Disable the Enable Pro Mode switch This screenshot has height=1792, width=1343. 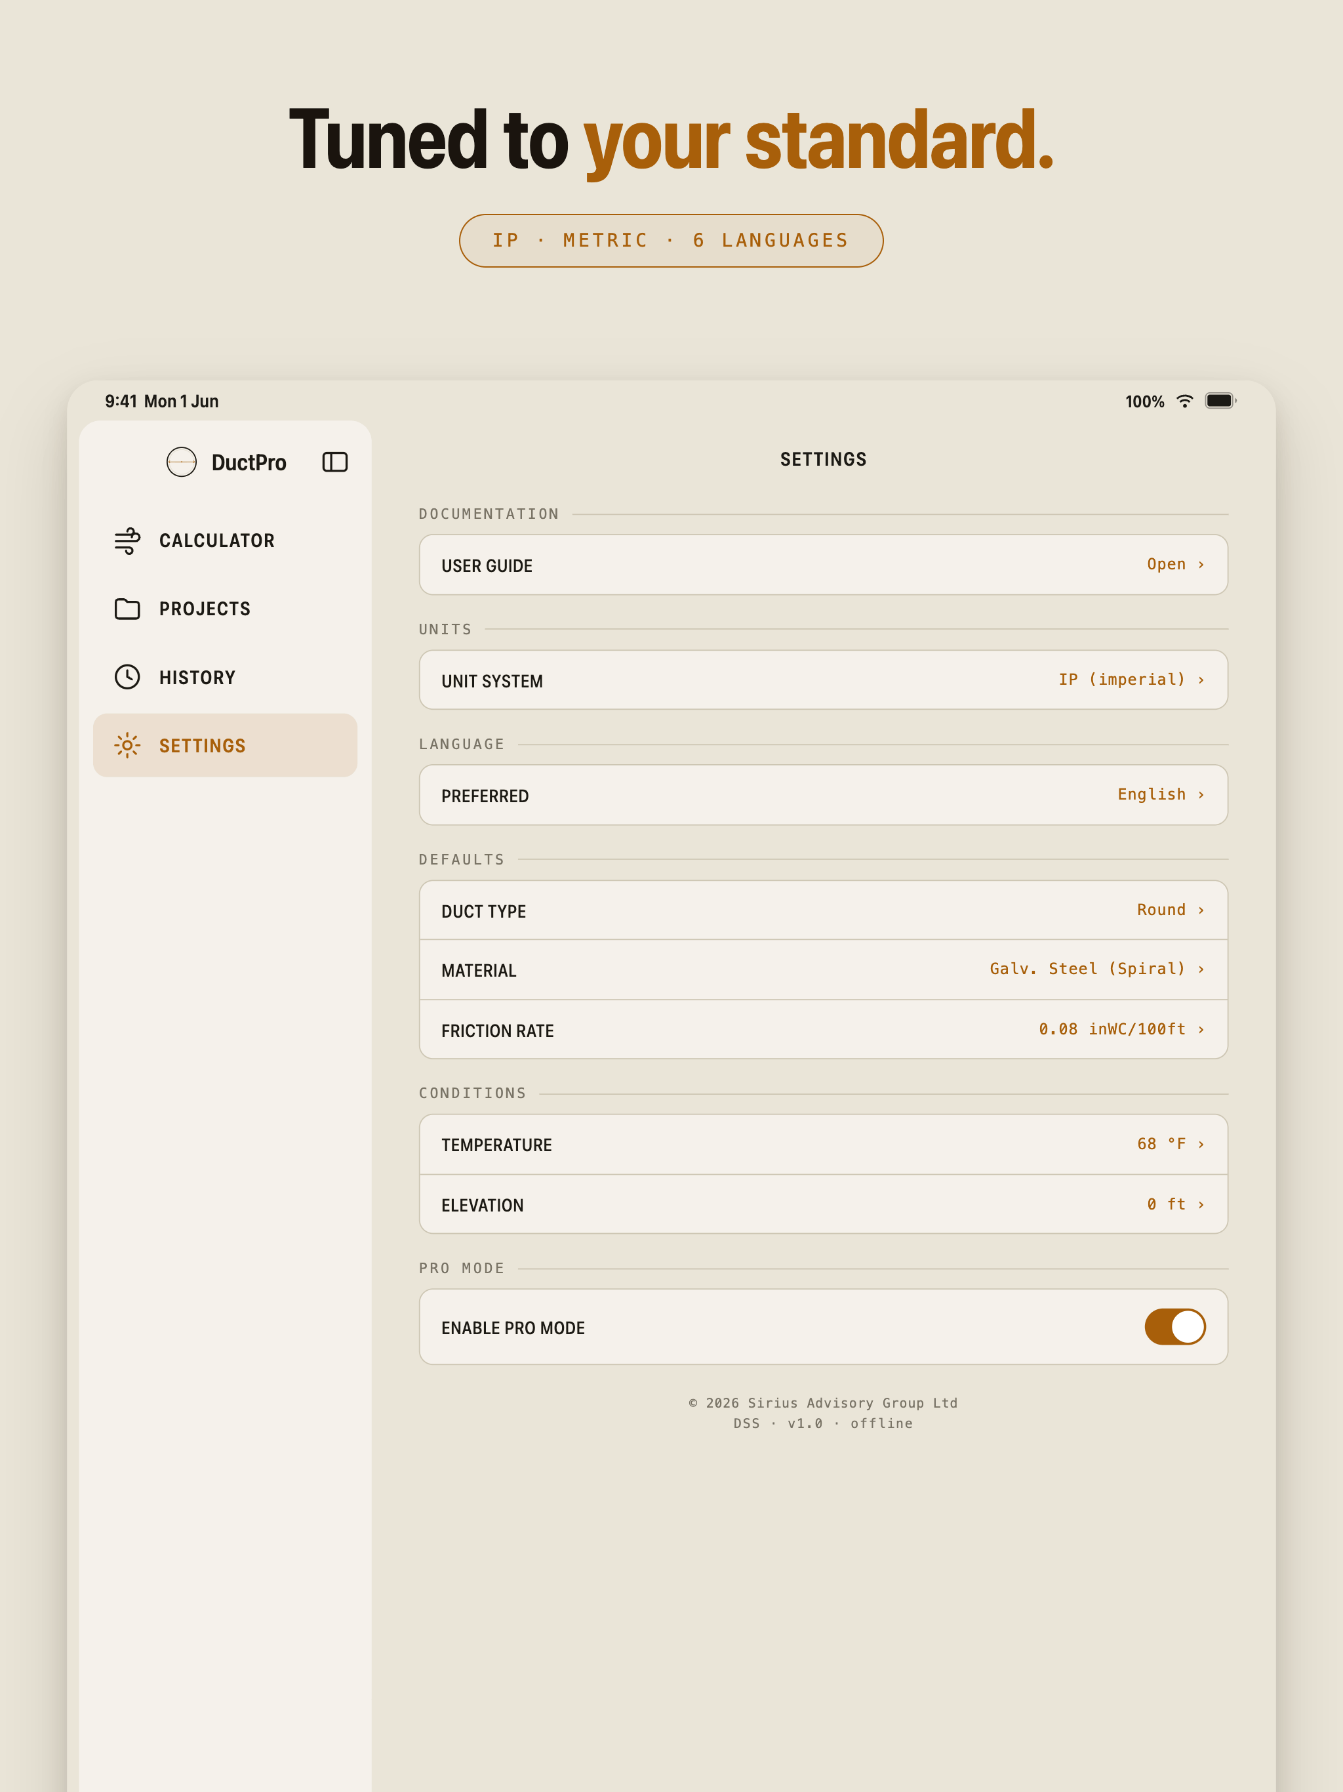1174,1327
